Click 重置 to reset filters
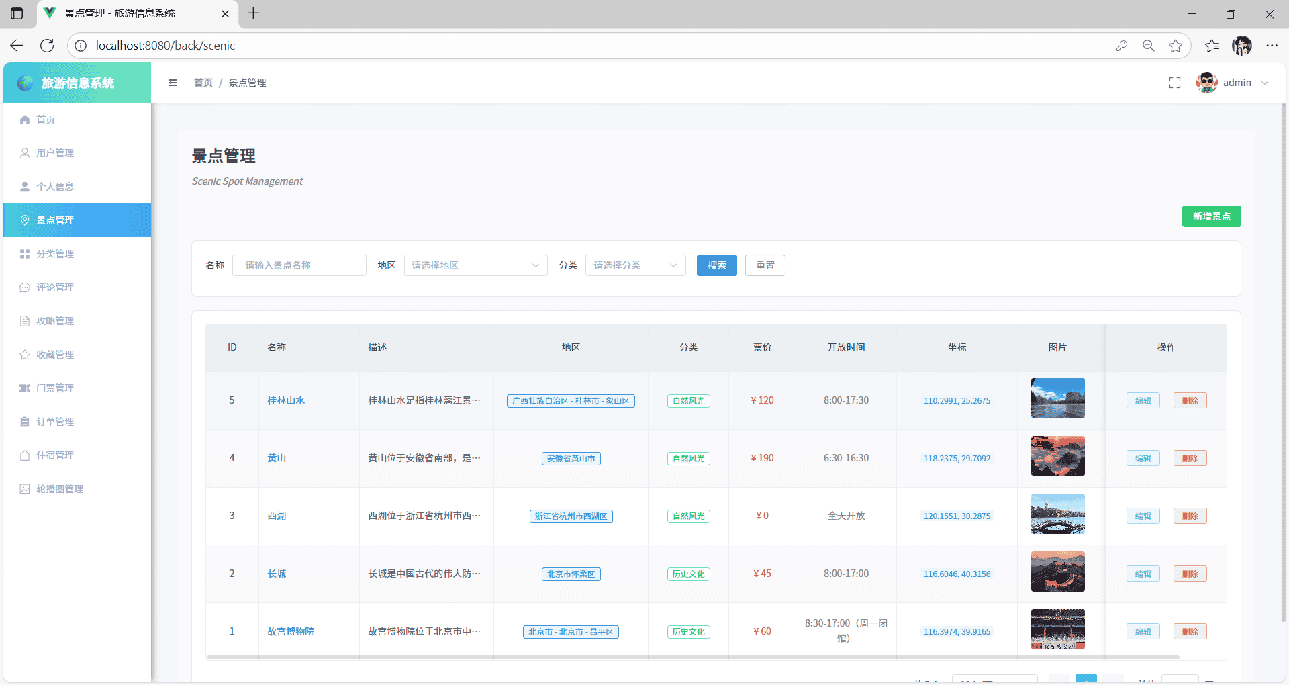This screenshot has width=1289, height=685. 765,265
